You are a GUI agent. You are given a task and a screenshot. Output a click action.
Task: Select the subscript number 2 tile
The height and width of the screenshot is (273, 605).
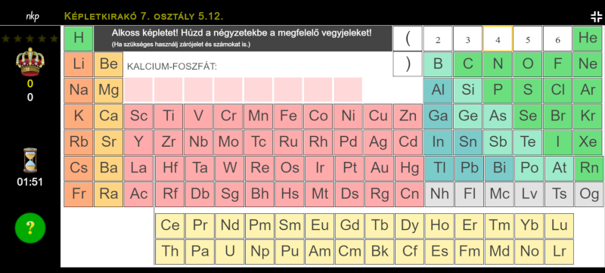(438, 39)
